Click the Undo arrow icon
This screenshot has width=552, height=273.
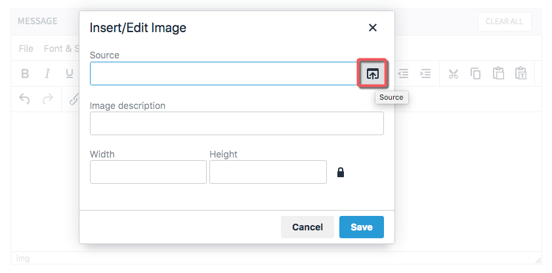pyautogui.click(x=24, y=99)
